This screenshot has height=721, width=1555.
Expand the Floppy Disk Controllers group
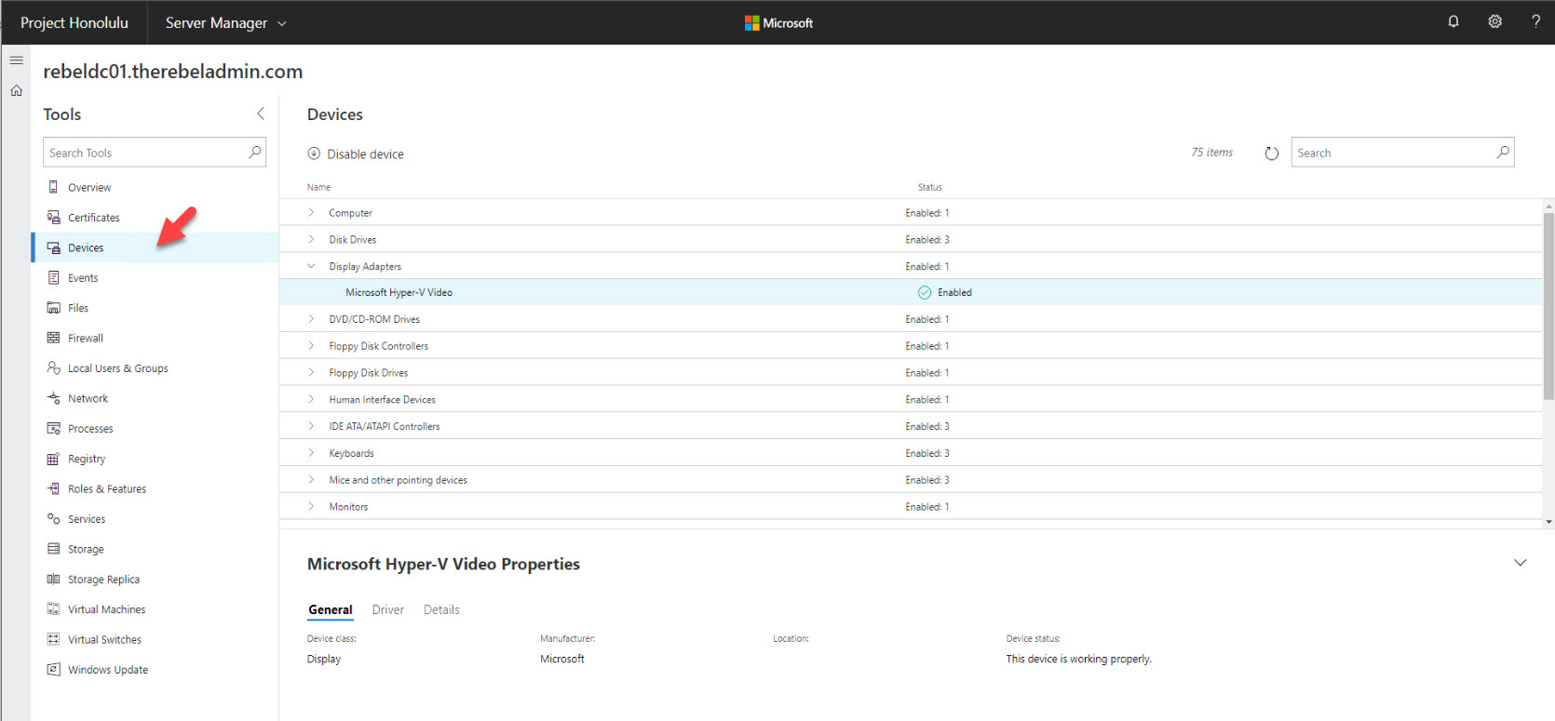coord(311,346)
